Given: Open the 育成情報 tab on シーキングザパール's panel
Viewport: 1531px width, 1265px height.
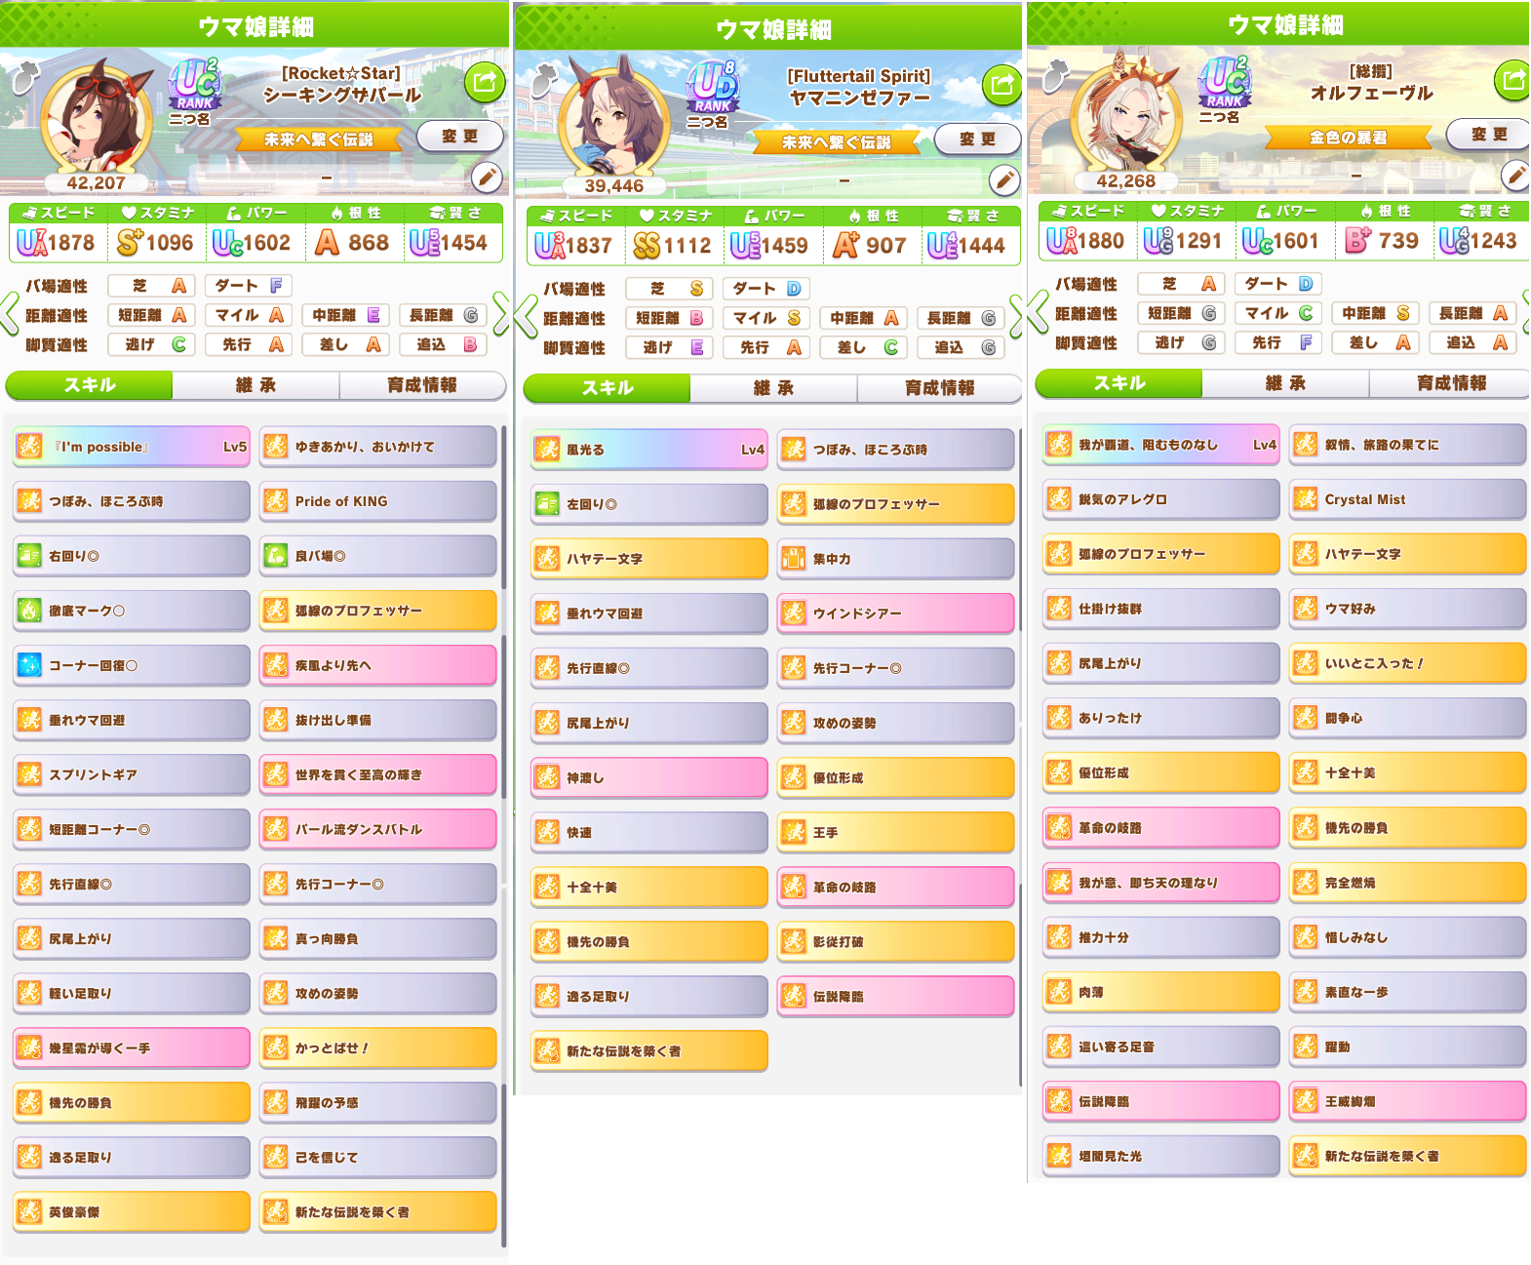Looking at the screenshot, I should point(422,385).
